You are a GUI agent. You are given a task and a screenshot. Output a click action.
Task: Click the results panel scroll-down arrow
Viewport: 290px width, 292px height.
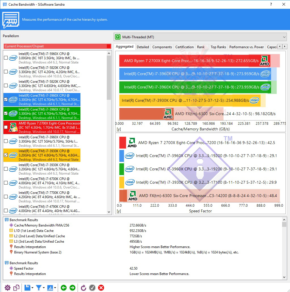click(x=284, y=277)
